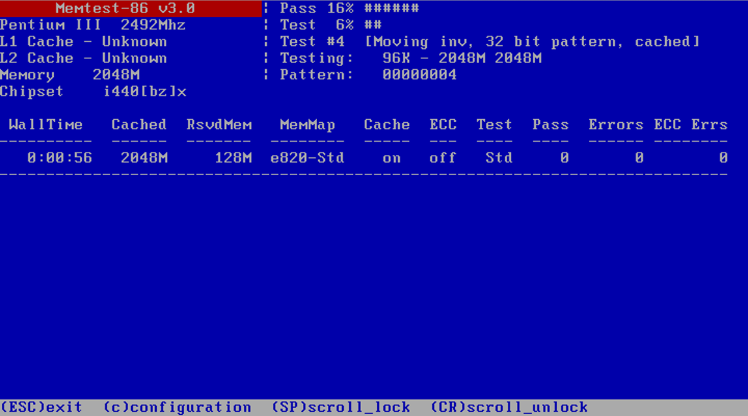Viewport: 748px width, 416px height.
Task: Activate the (SP)scroll_lock option
Action: 340,408
